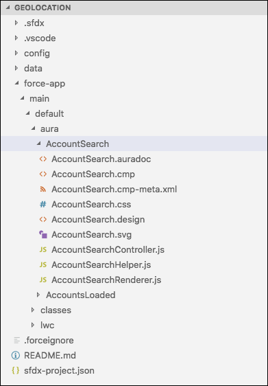Open AccountSearch.cmp file name
This screenshot has width=268, height=386.
point(93,174)
